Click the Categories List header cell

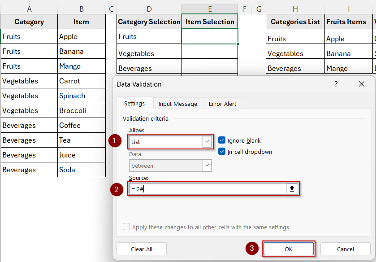click(295, 22)
